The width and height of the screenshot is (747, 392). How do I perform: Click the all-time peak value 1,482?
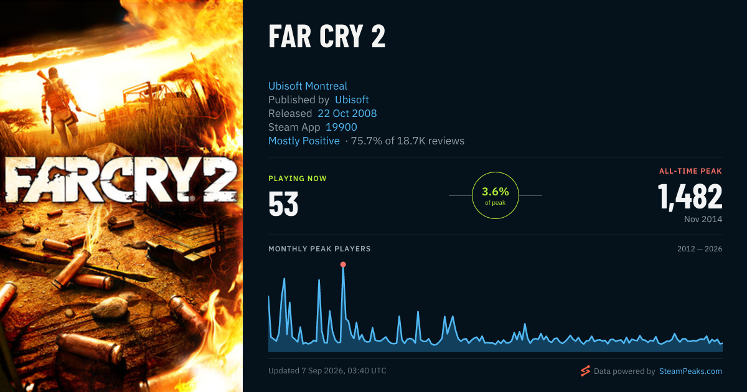[x=690, y=197]
